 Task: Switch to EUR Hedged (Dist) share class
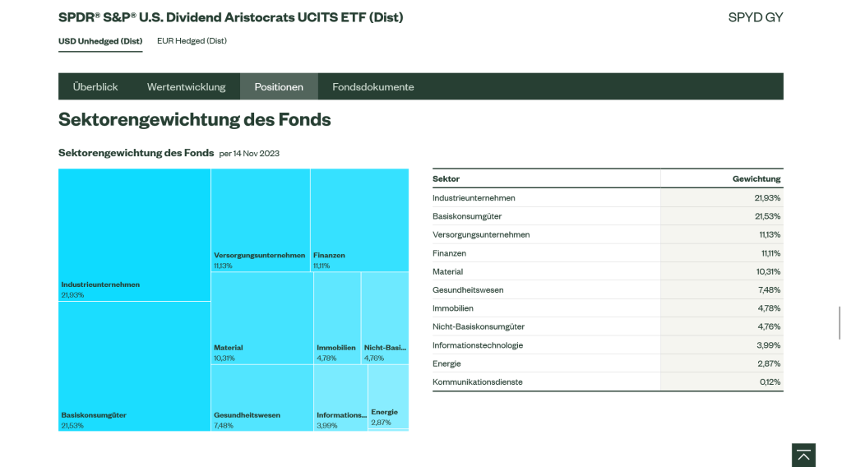[192, 41]
